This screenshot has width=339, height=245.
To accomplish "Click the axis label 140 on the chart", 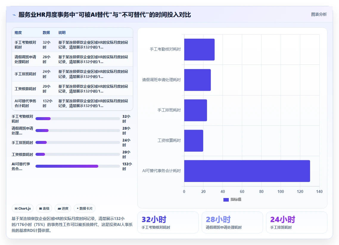I will pos(319,191).
